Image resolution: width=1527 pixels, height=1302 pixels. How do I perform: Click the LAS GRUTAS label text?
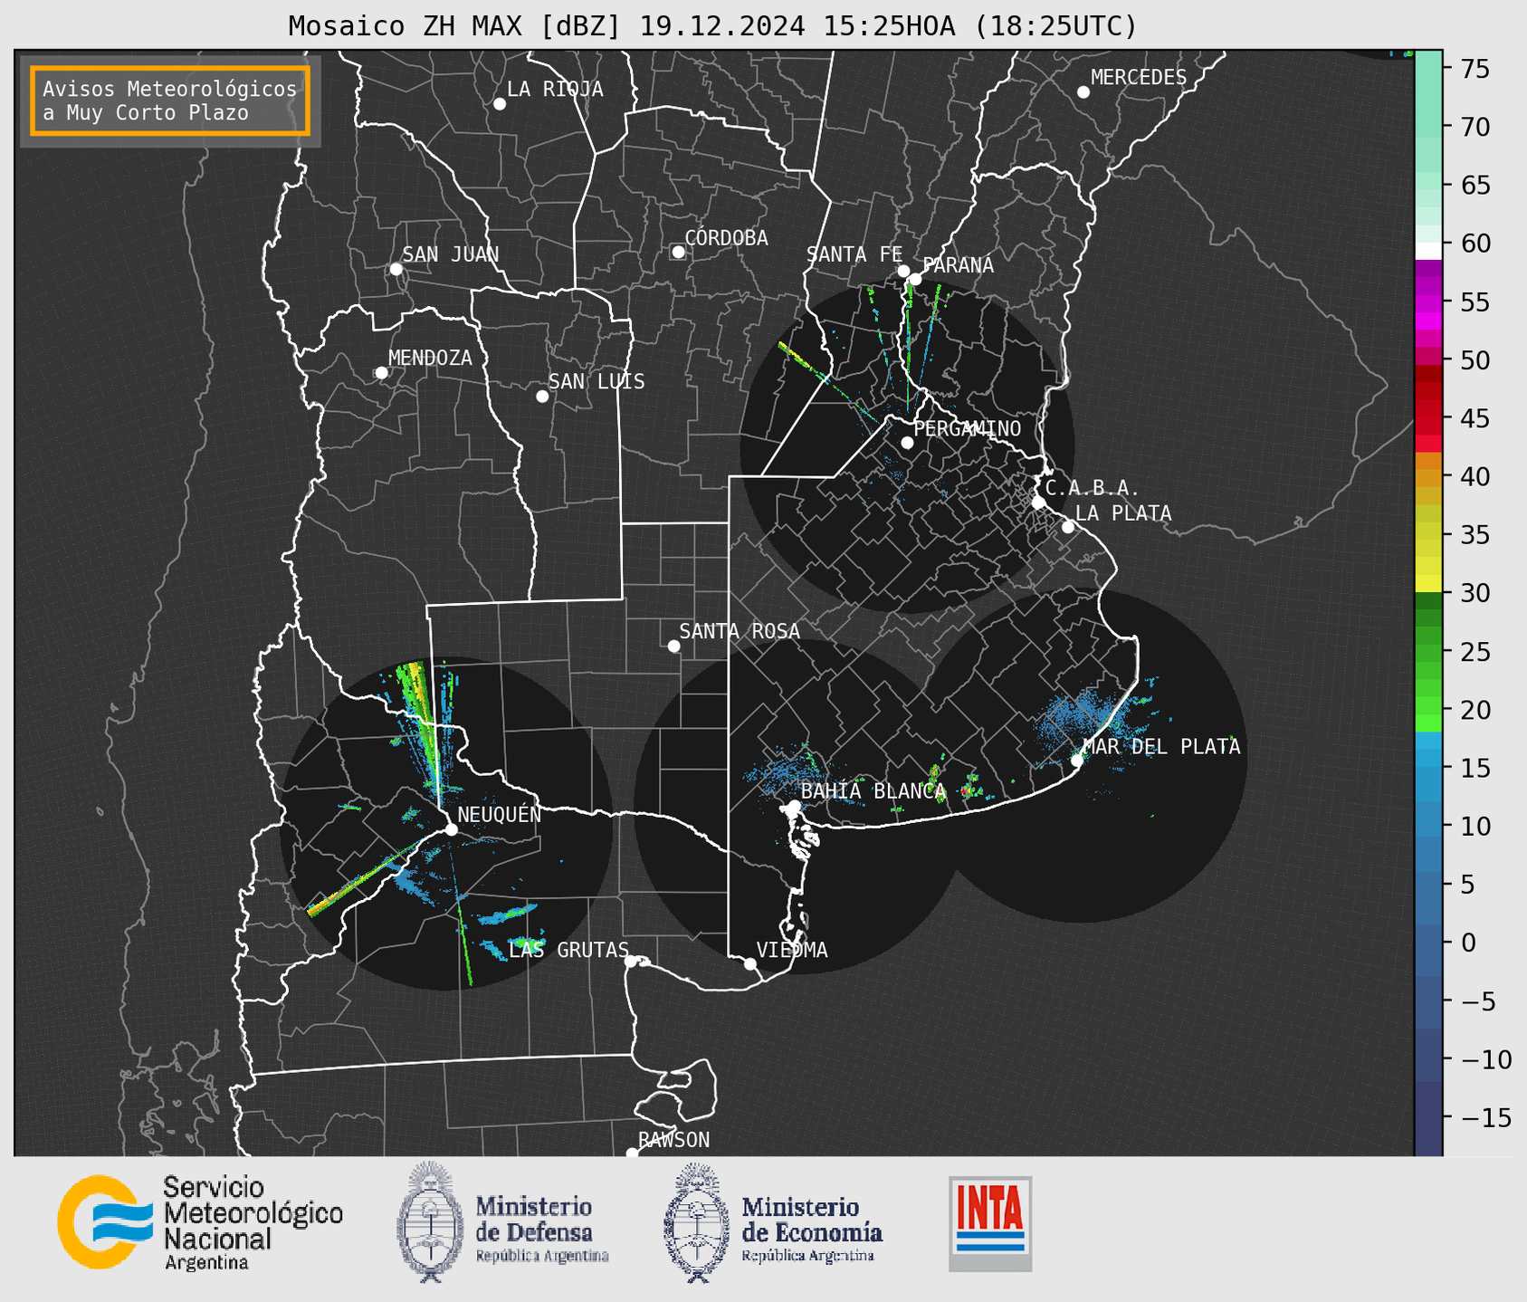coord(568,950)
